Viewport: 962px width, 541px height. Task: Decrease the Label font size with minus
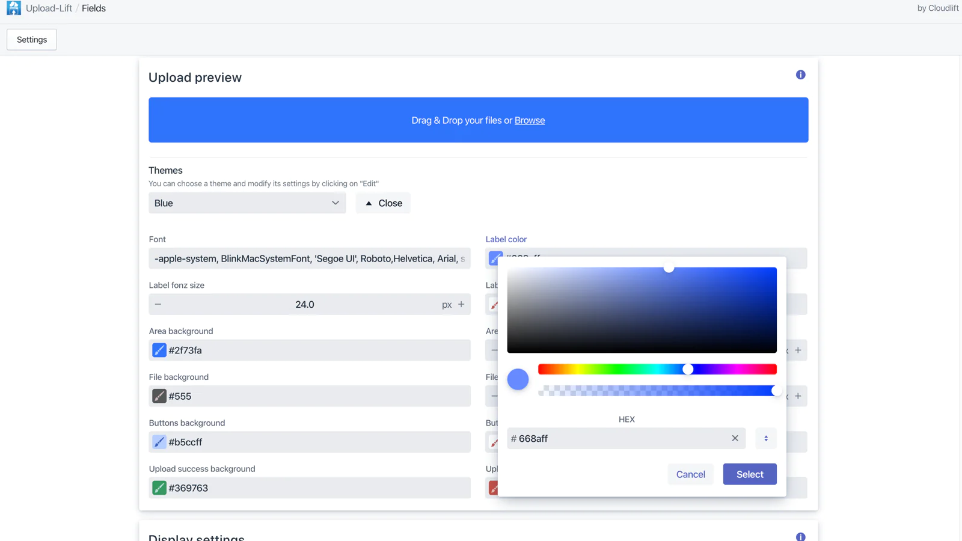tap(158, 305)
